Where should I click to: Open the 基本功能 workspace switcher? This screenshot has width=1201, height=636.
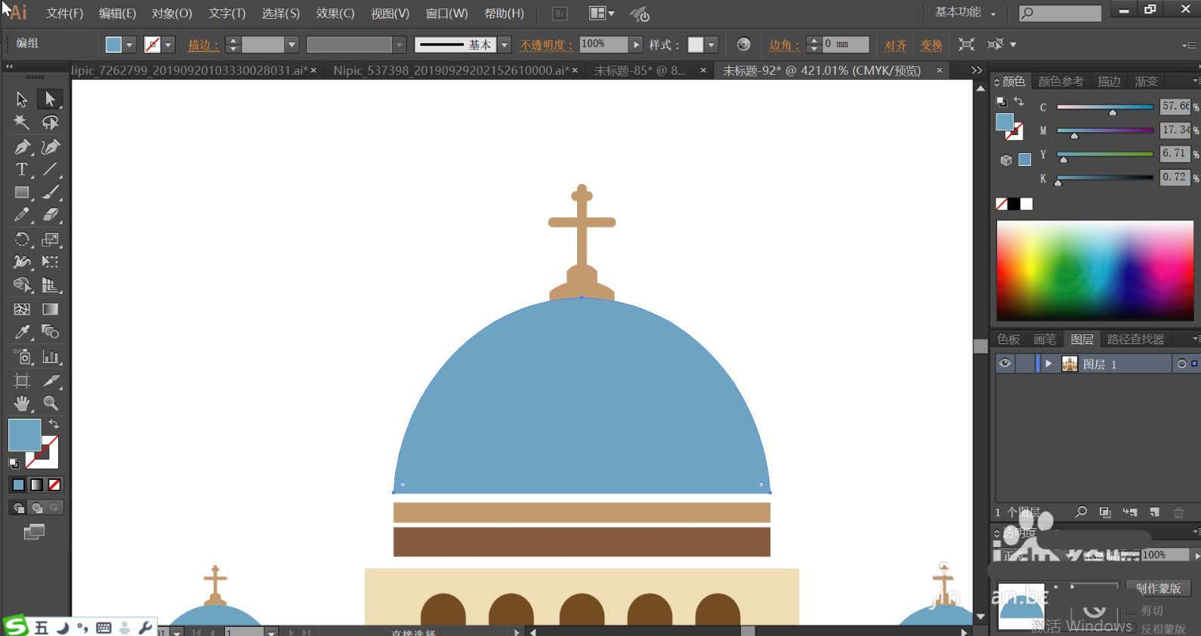965,13
